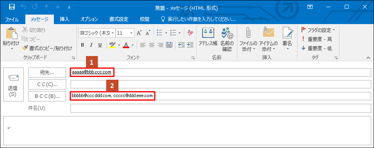The image size is (374, 148).
Task: Open the 署名 signature menu
Action: [x=287, y=39]
